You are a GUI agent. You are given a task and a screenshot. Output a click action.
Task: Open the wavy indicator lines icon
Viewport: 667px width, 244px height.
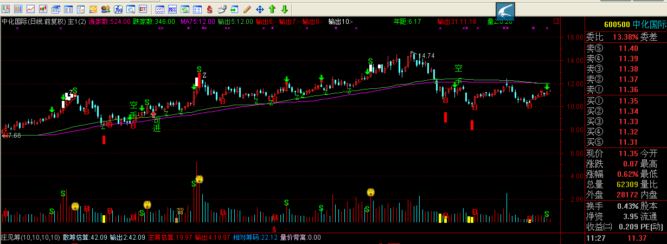pyautogui.click(x=160, y=9)
